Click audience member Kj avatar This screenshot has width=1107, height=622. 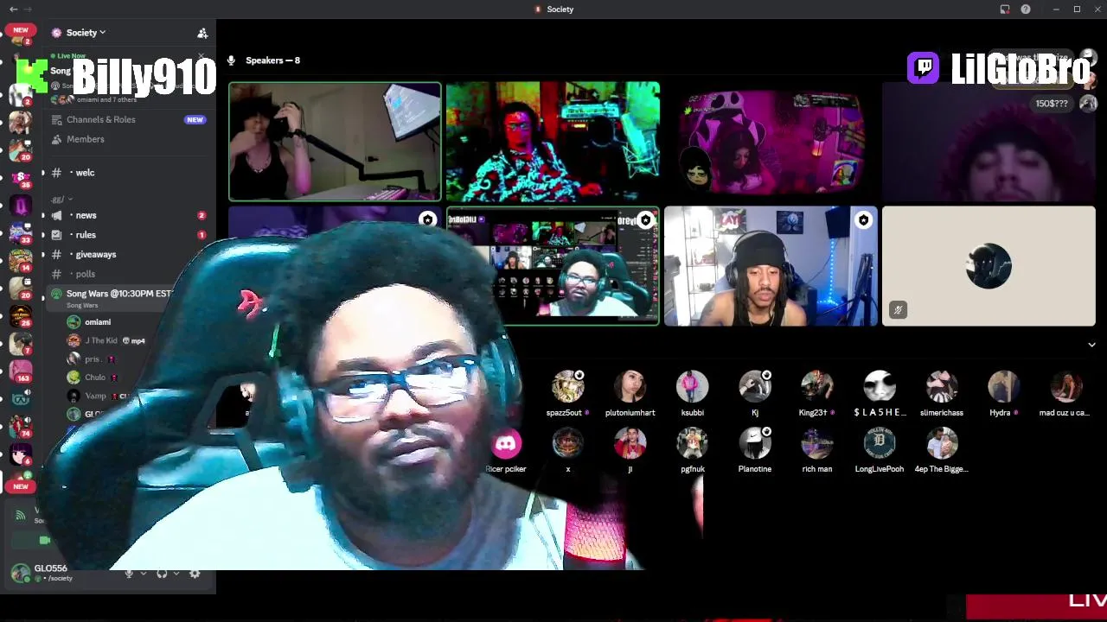(x=755, y=387)
